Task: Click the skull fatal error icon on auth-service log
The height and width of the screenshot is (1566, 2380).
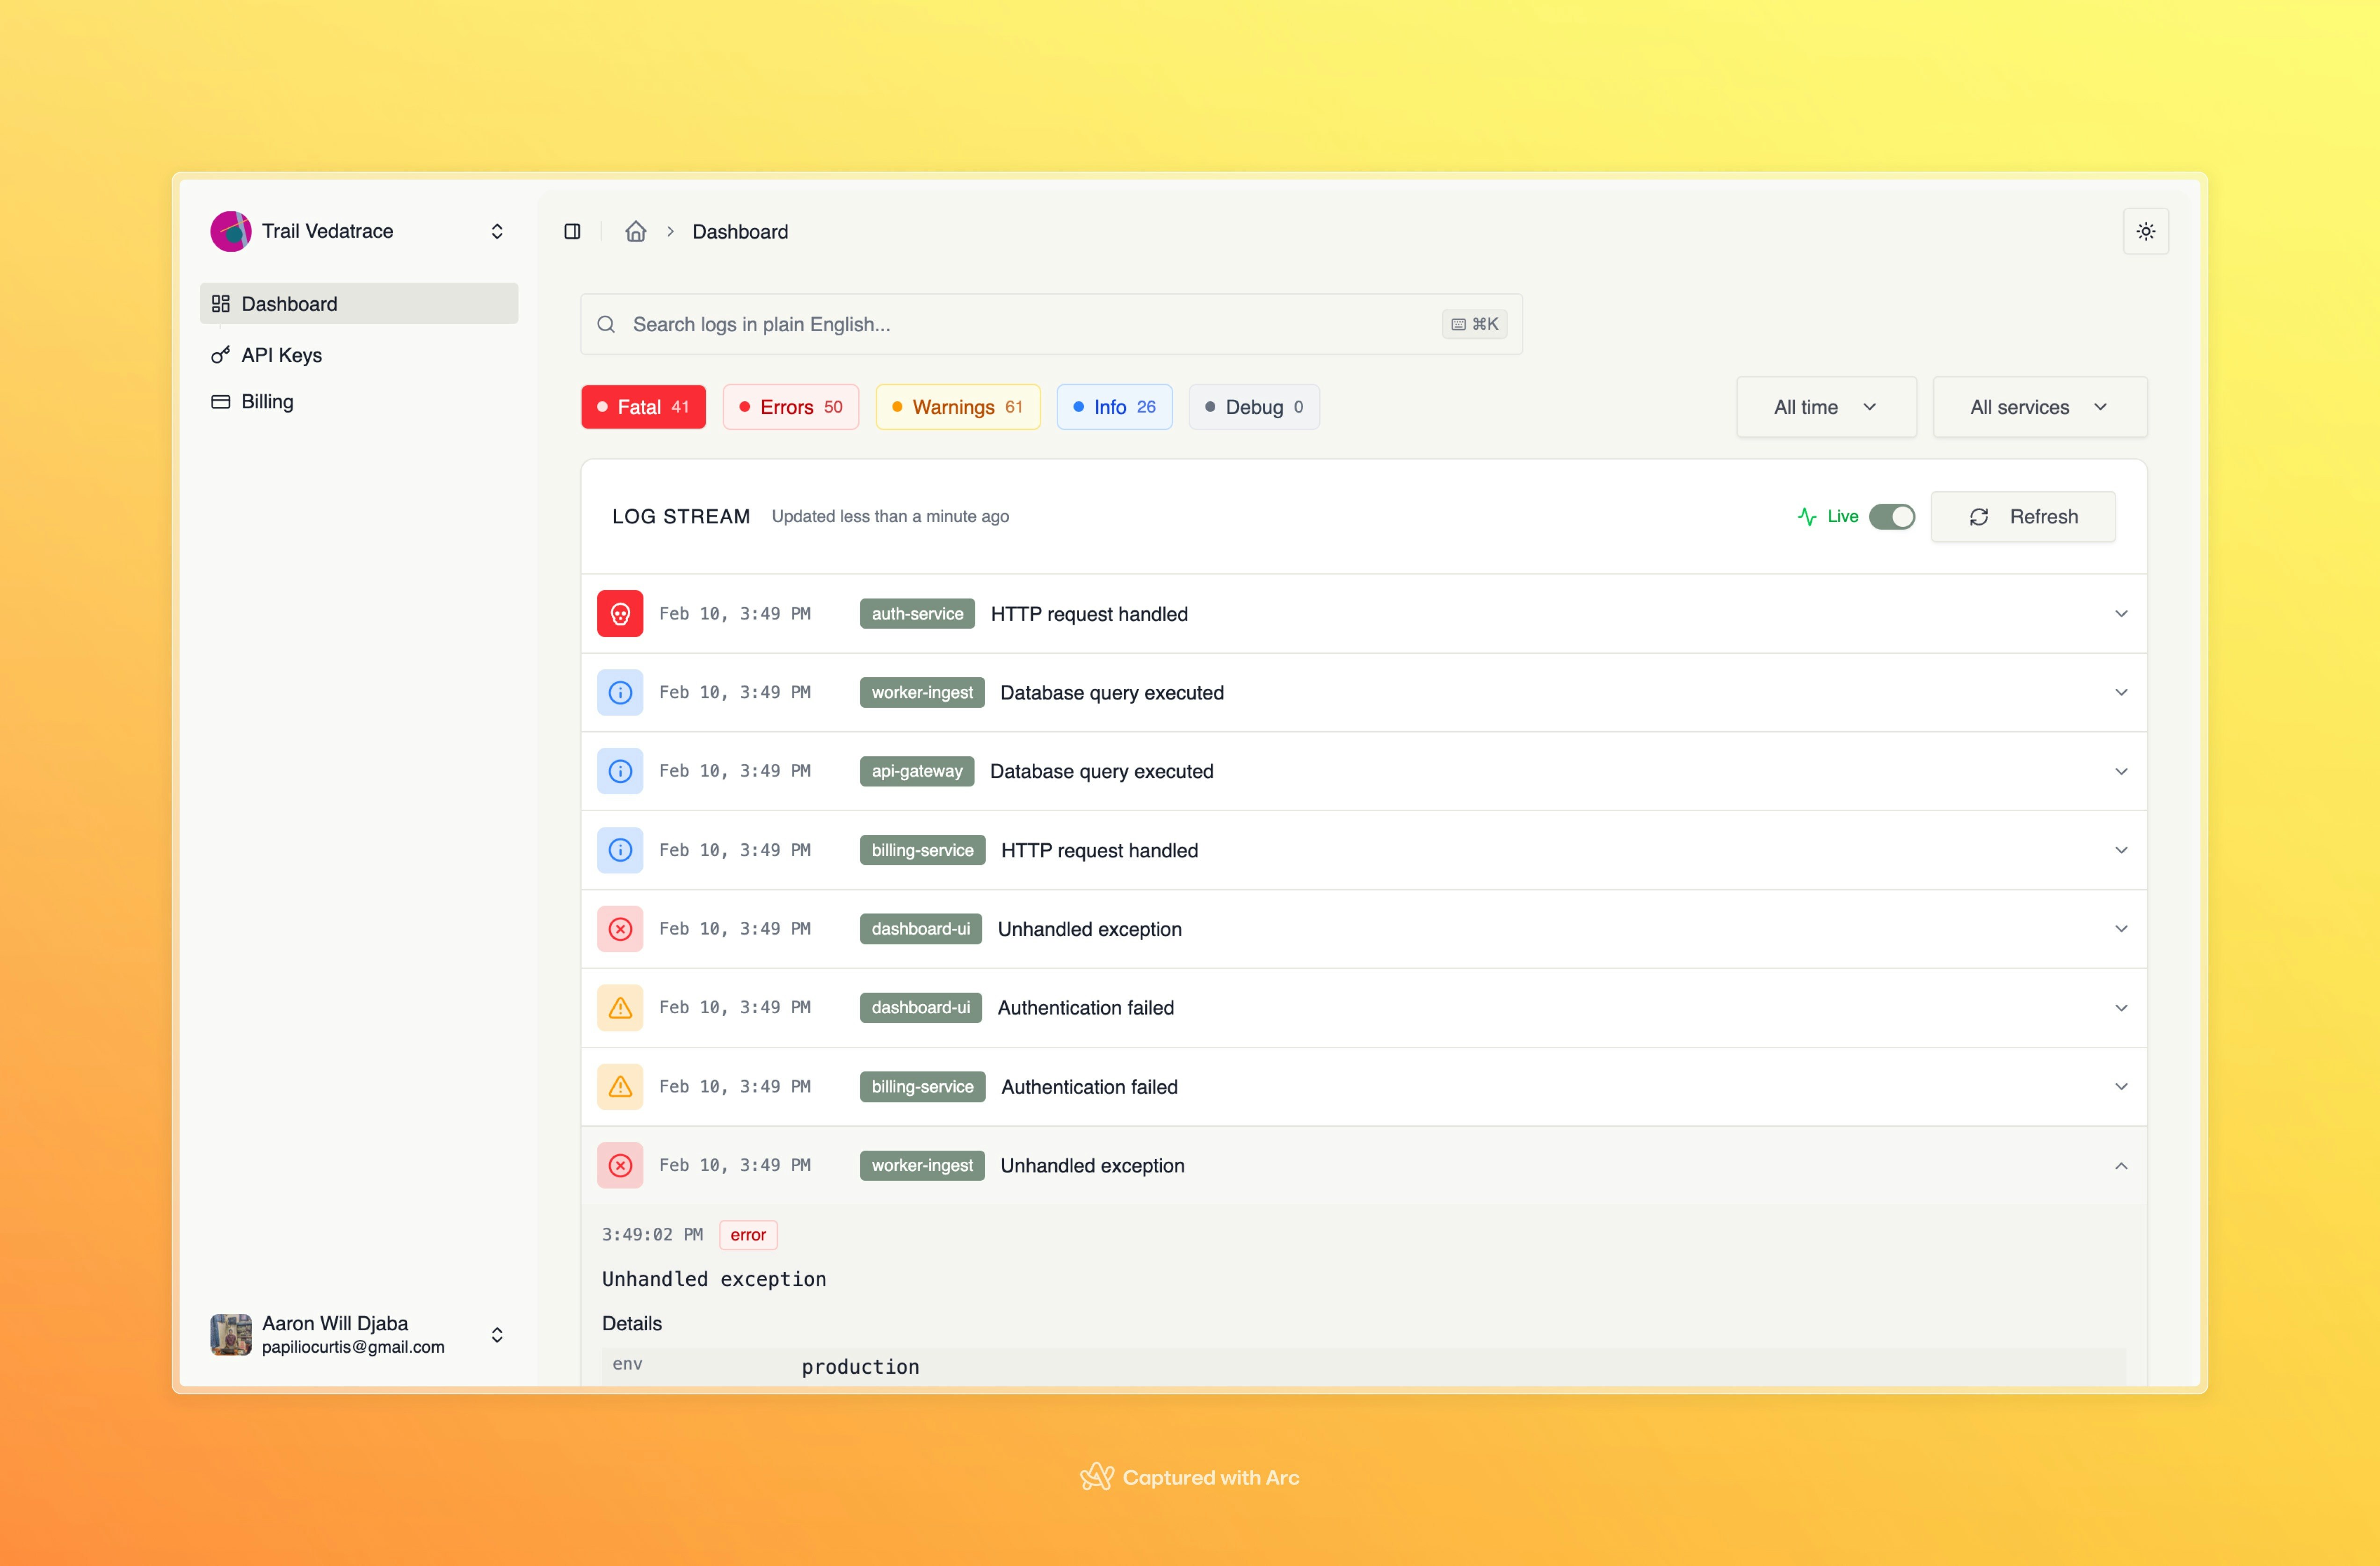Action: pos(620,613)
